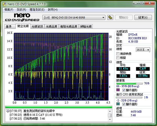Image resolution: width=157 pixels, height=126 pixels.
Task: Close the Nero CD-DVD Speed window
Action: point(150,3)
